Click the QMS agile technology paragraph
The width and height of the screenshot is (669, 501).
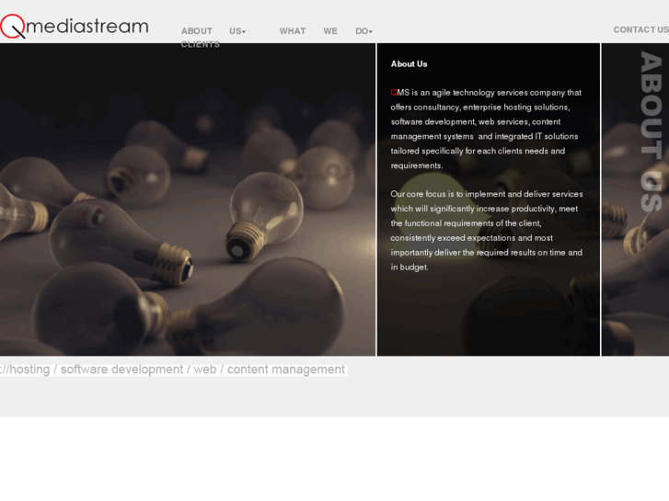[487, 129]
